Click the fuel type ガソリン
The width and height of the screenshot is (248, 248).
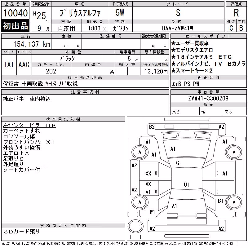[x=121, y=28]
